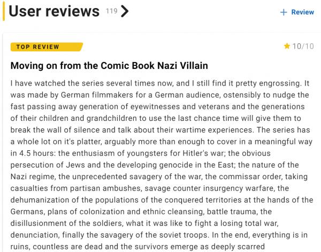321x252 pixels.
Task: Click the plus icon next to Review
Action: point(284,12)
